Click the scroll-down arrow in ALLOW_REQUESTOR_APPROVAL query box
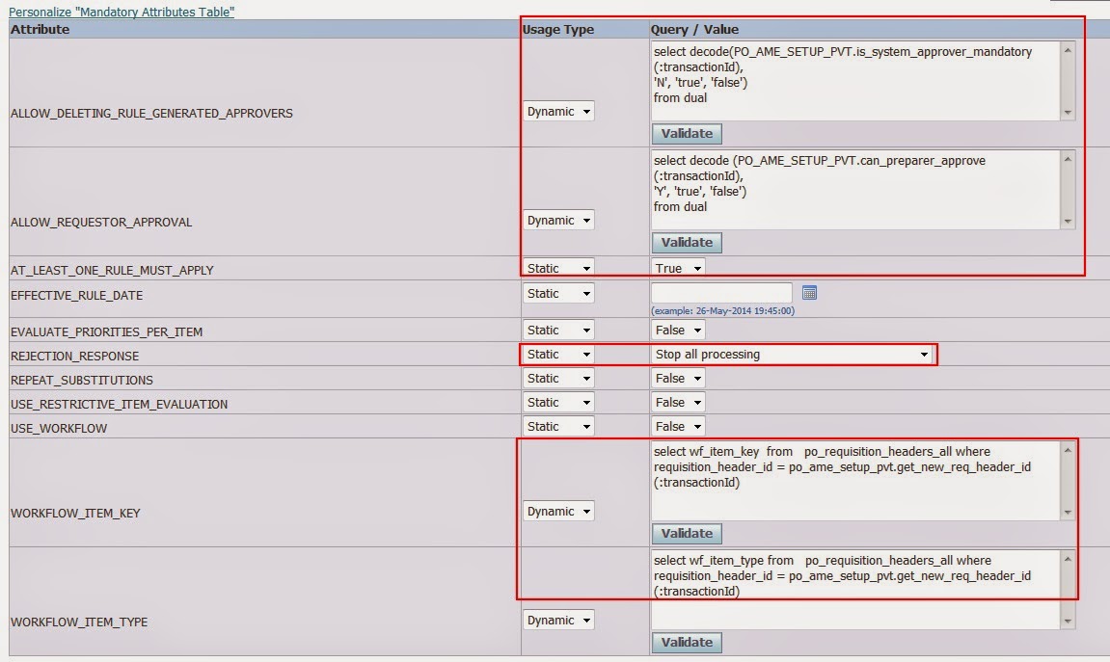1110x662 pixels. pos(1067,220)
